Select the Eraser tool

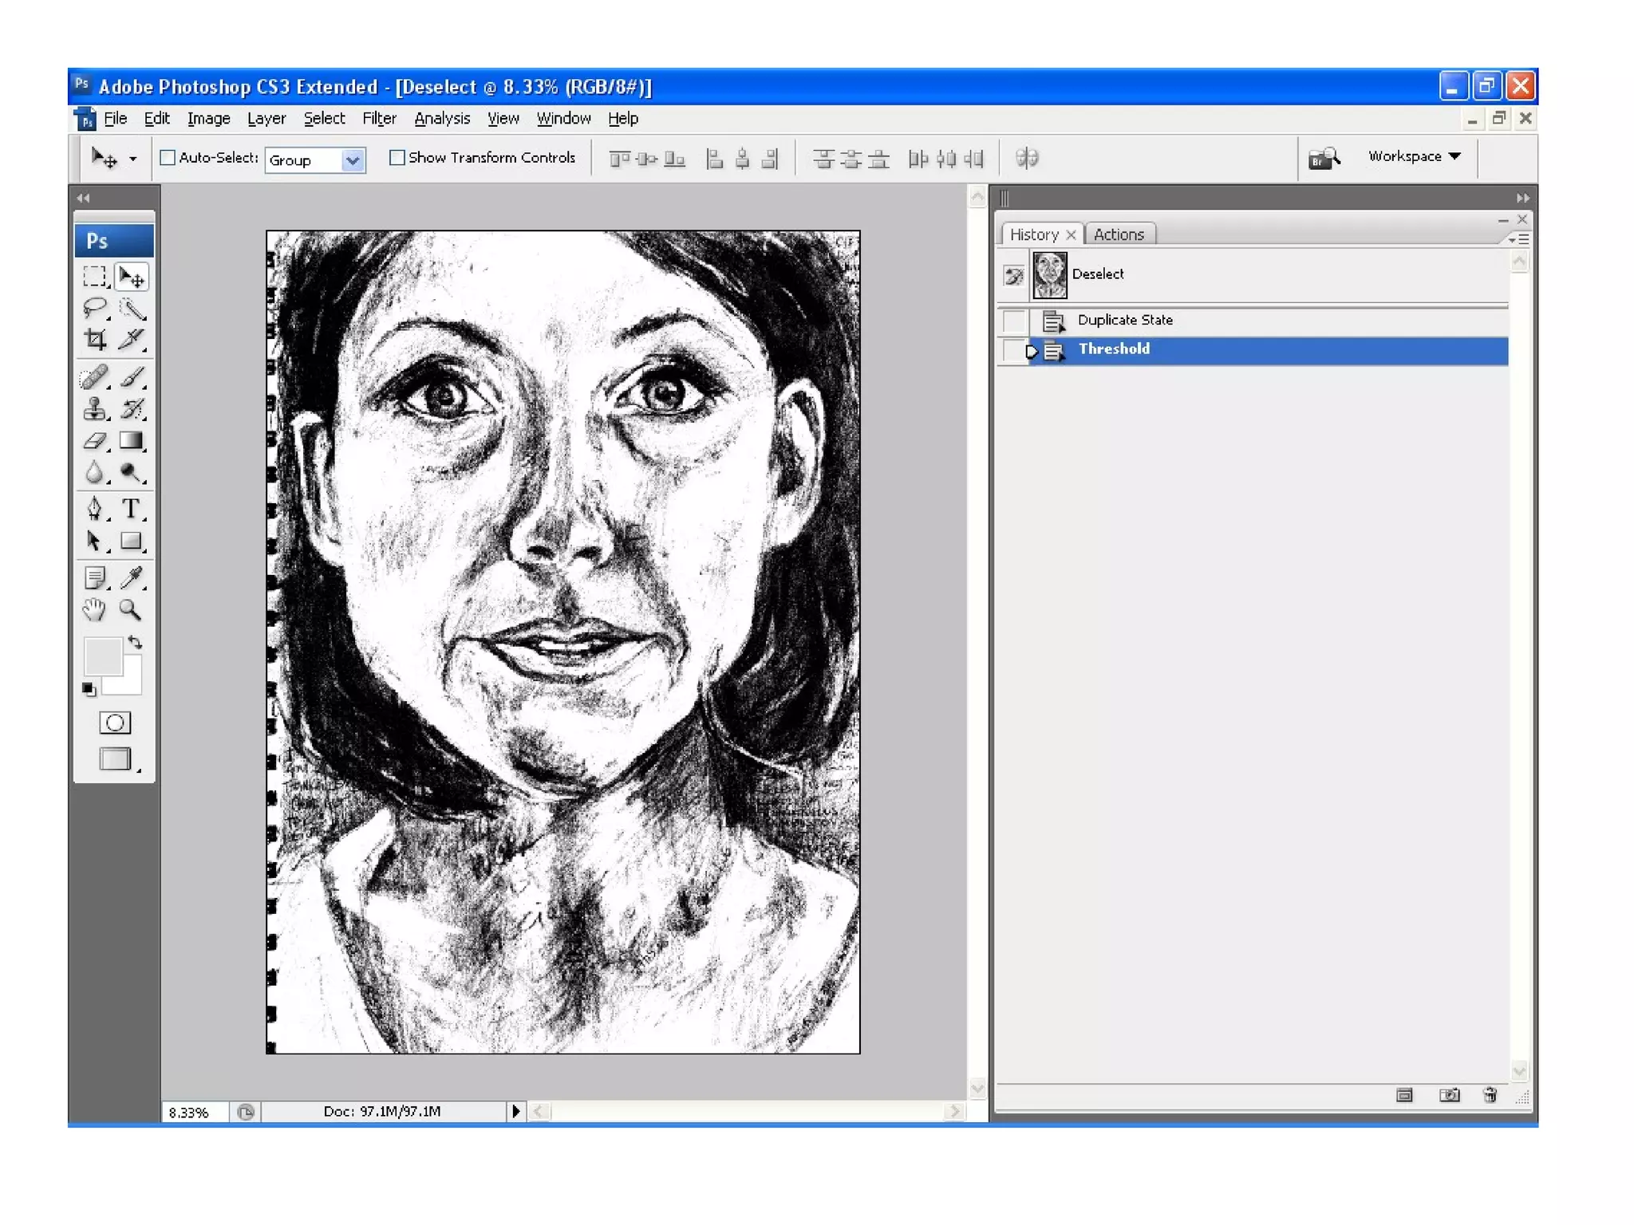(x=95, y=441)
